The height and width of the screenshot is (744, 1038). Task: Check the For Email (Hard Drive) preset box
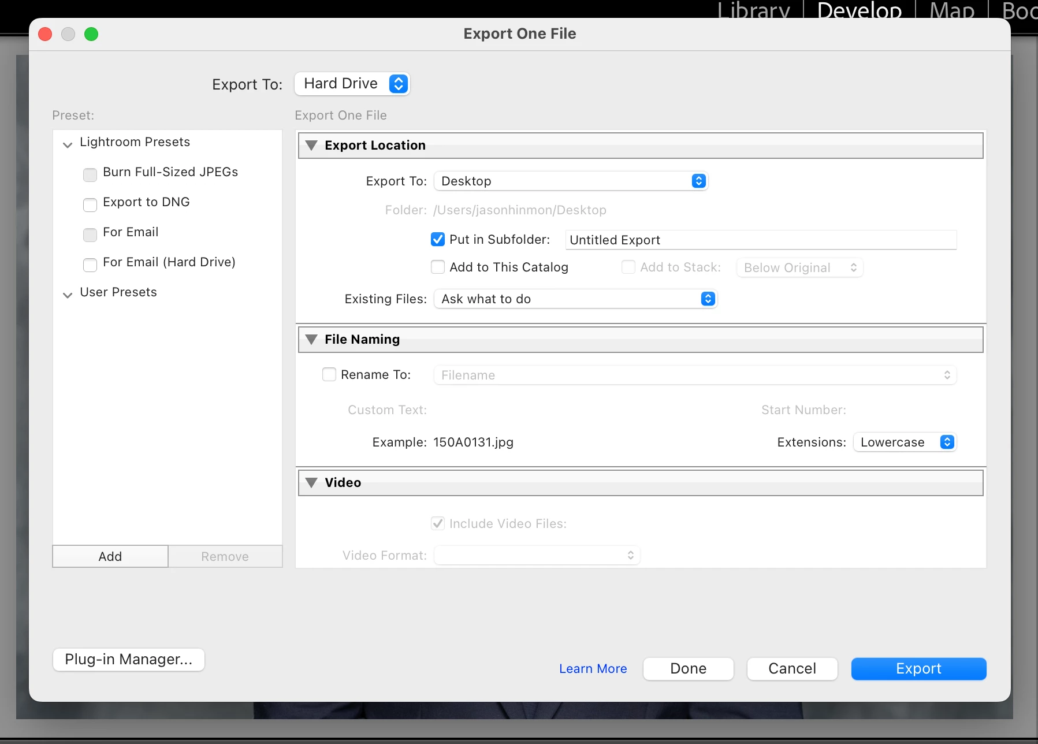coord(90,265)
